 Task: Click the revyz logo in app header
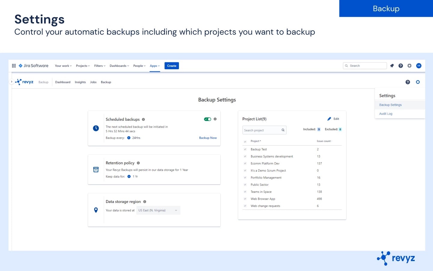pos(24,82)
